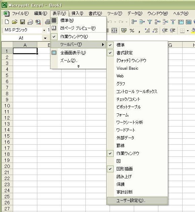Click the Borders icon
Viewport: 195px width, 212px height.
pyautogui.click(x=182, y=31)
